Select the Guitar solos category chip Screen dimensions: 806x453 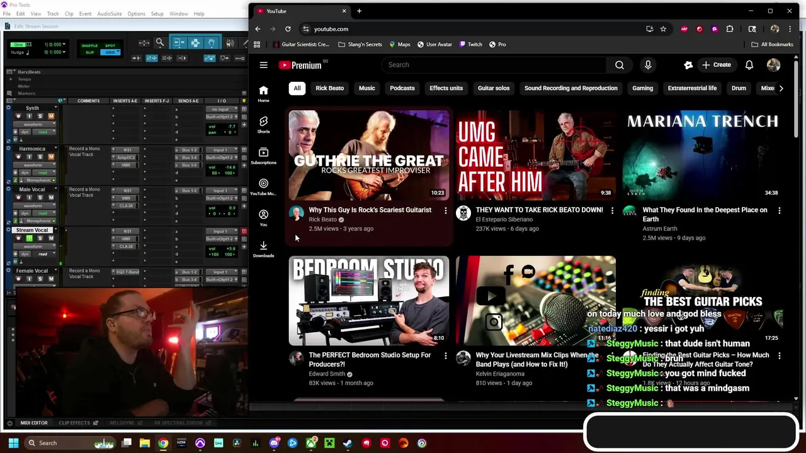tap(494, 88)
